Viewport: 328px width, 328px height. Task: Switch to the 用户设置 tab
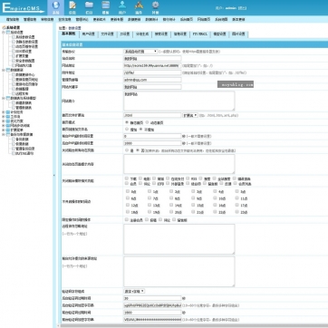[x=89, y=34]
